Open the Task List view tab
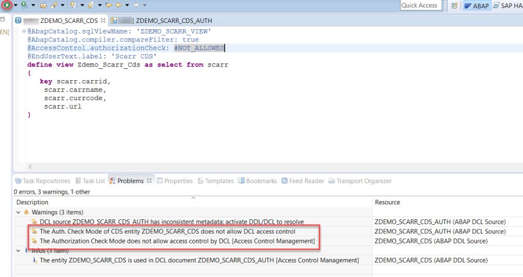This screenshot has width=523, height=277. click(x=90, y=181)
